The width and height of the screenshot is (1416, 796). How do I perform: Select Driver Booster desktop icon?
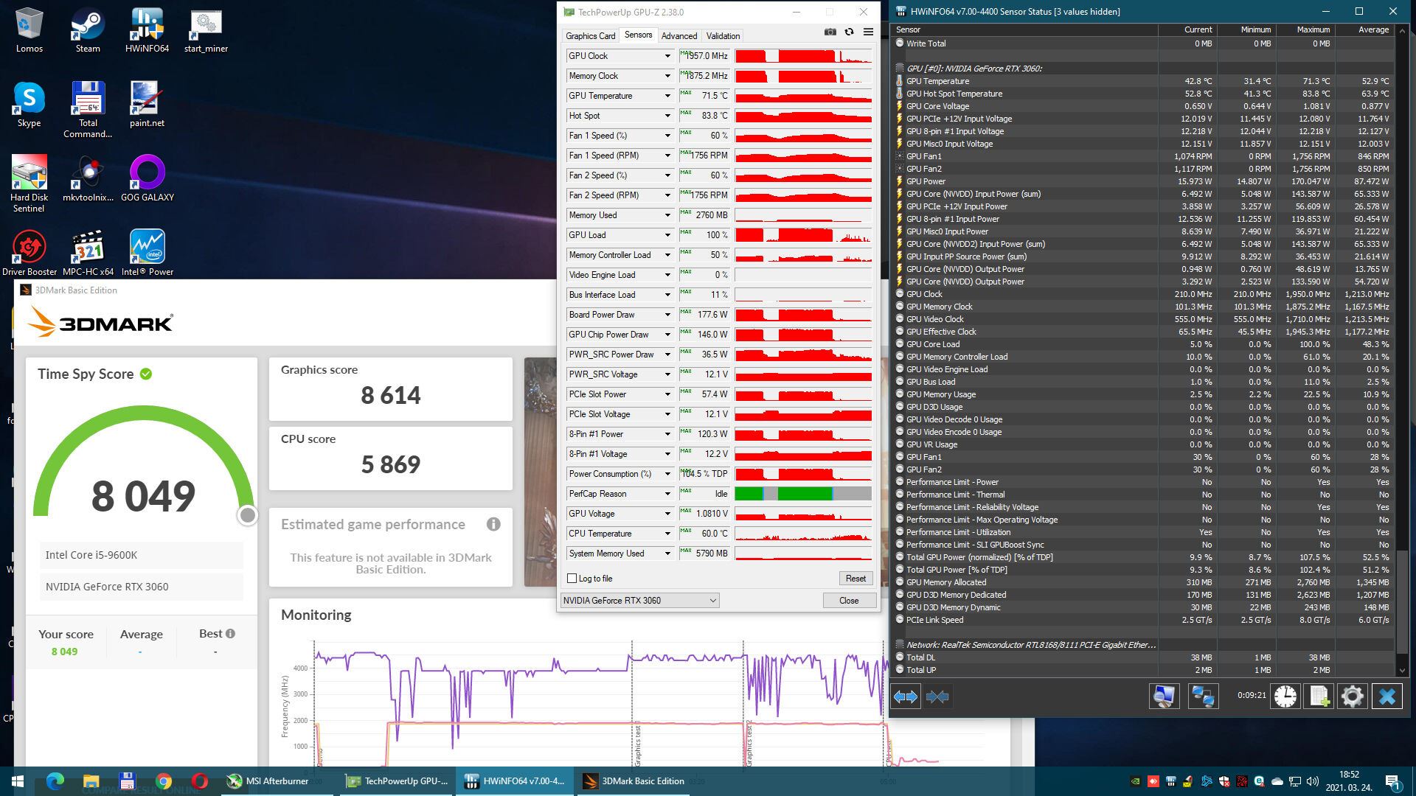29,253
